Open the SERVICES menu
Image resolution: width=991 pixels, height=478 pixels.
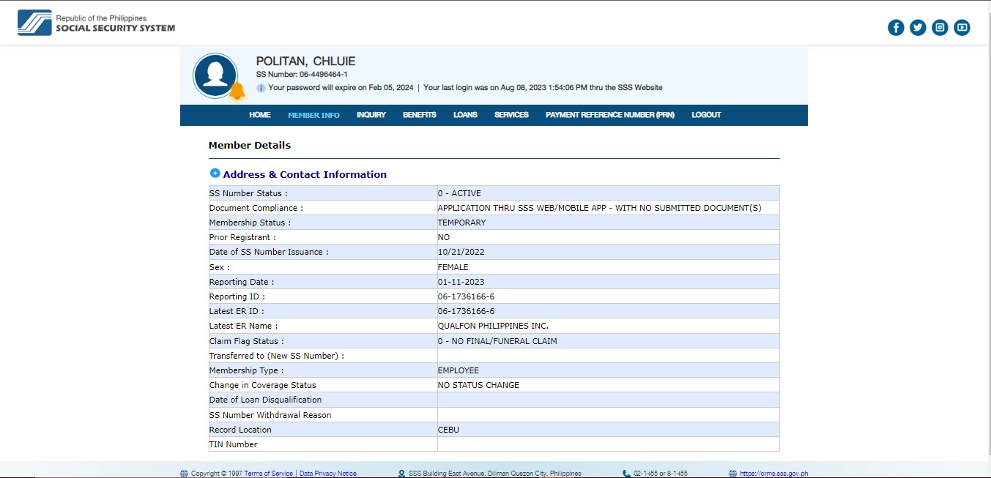pos(511,115)
